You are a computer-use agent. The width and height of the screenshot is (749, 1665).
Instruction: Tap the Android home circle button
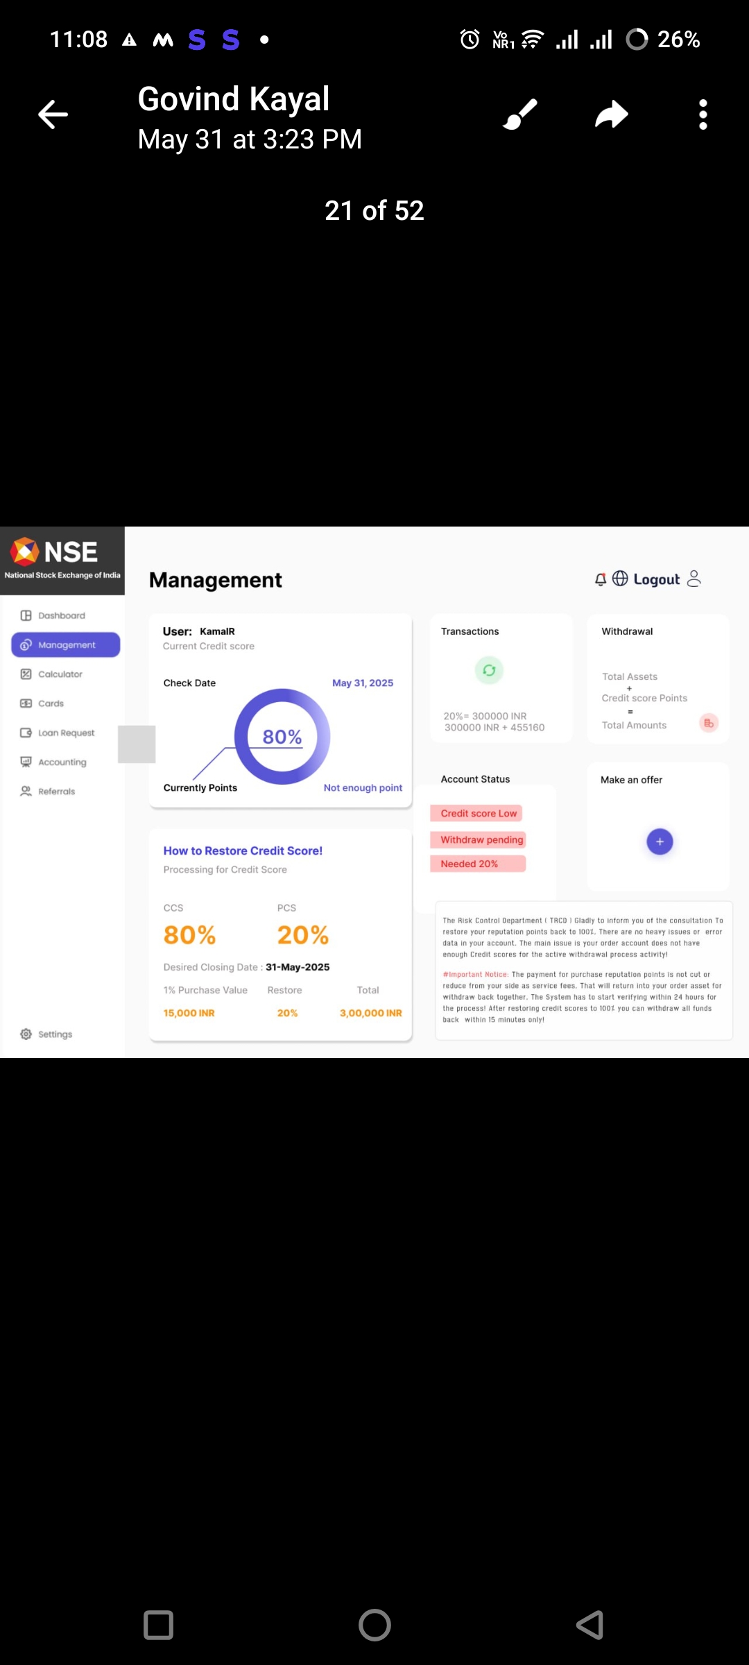[374, 1625]
